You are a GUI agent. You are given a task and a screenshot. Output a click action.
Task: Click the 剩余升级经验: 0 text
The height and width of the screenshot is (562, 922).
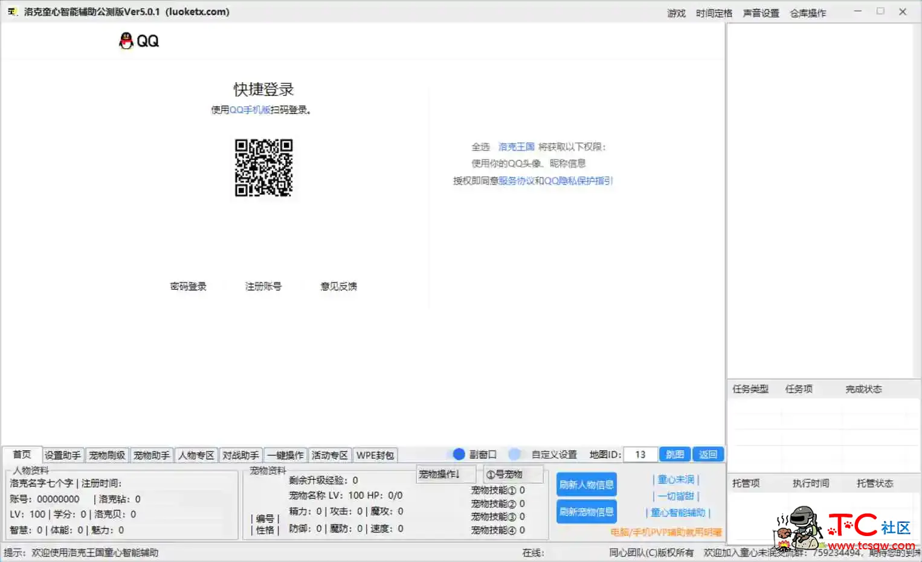[x=323, y=480]
